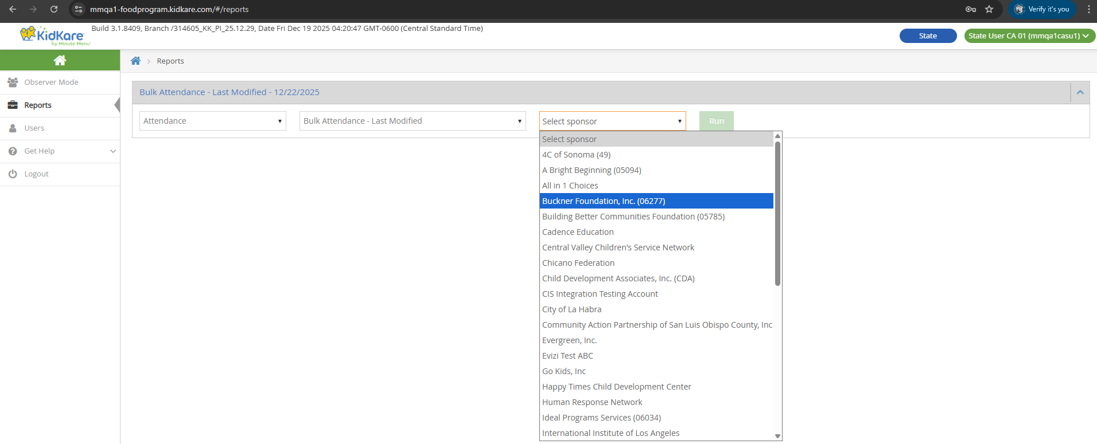1097x444 pixels.
Task: Click the sponsor list scrollbar thumb
Action: click(x=777, y=213)
